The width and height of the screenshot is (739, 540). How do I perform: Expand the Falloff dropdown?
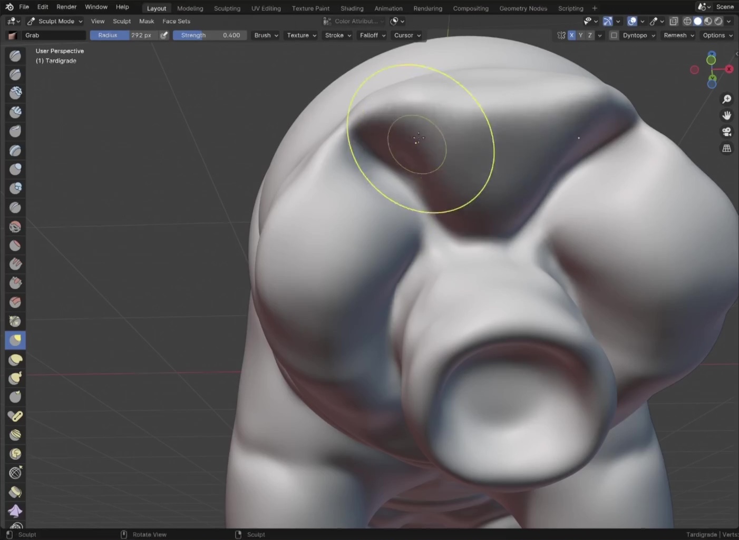coord(372,35)
